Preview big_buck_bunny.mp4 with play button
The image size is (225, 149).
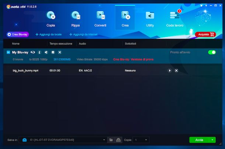click(170, 70)
